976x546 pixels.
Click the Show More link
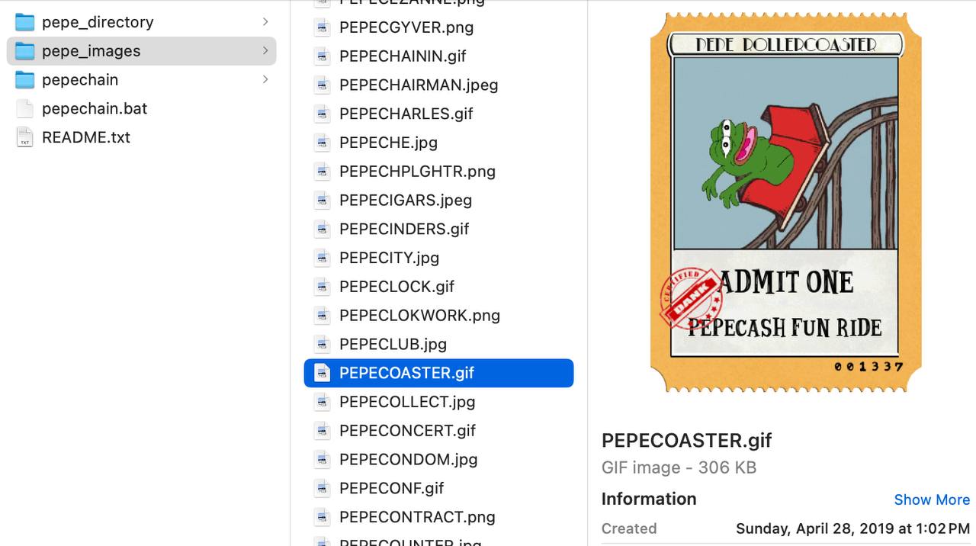(932, 500)
